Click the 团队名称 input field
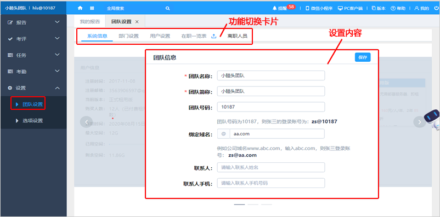This screenshot has height=217, width=440. click(x=271, y=75)
